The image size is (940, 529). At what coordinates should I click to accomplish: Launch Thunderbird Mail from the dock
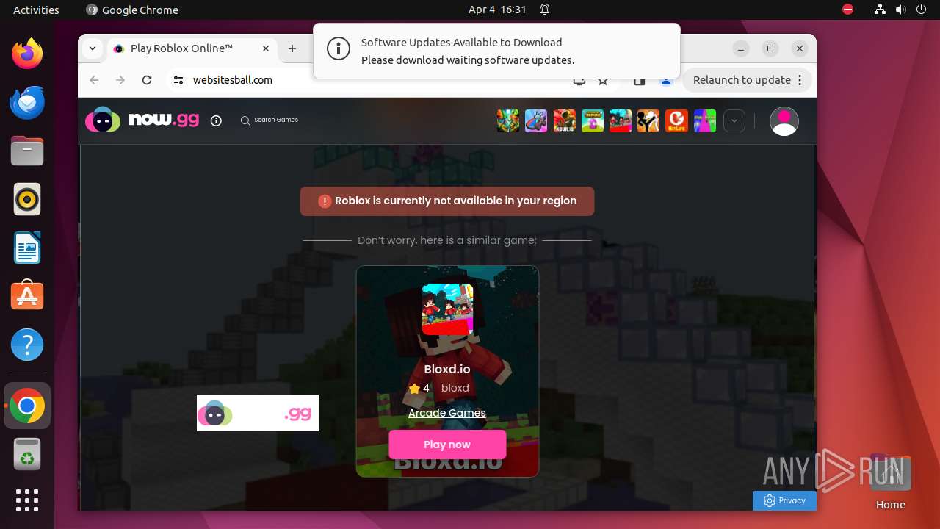click(27, 102)
